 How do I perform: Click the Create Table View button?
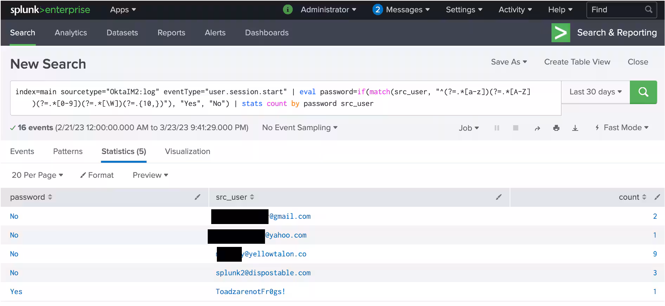[577, 62]
